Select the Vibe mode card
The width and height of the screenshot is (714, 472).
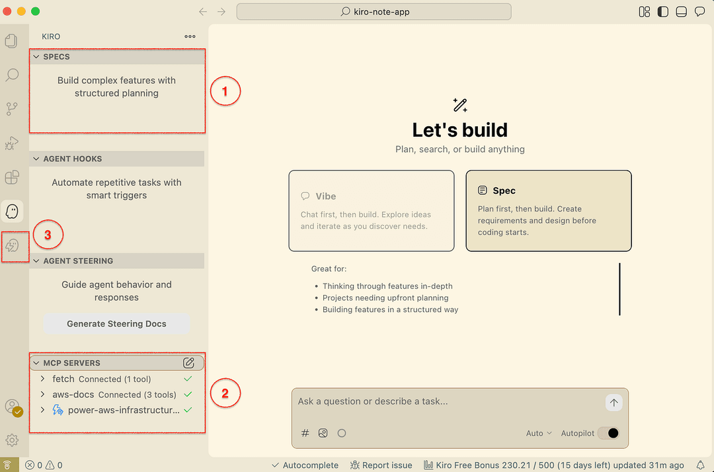(371, 211)
